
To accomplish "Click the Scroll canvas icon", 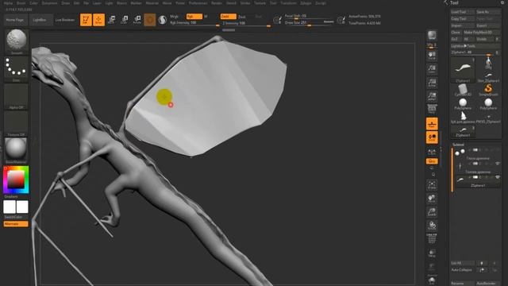I will pos(432,55).
